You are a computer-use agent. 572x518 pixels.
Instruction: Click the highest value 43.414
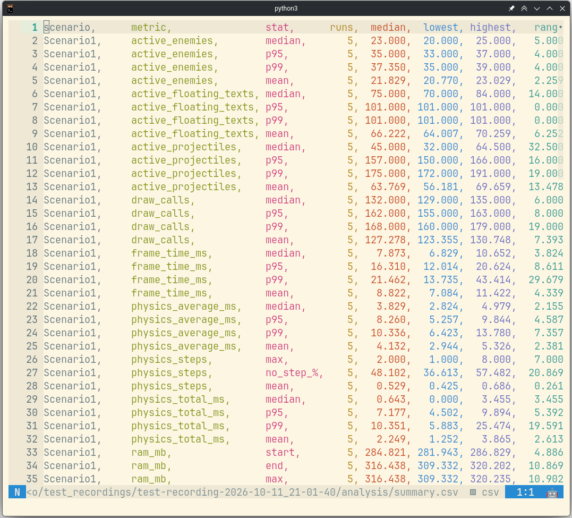[493, 279]
